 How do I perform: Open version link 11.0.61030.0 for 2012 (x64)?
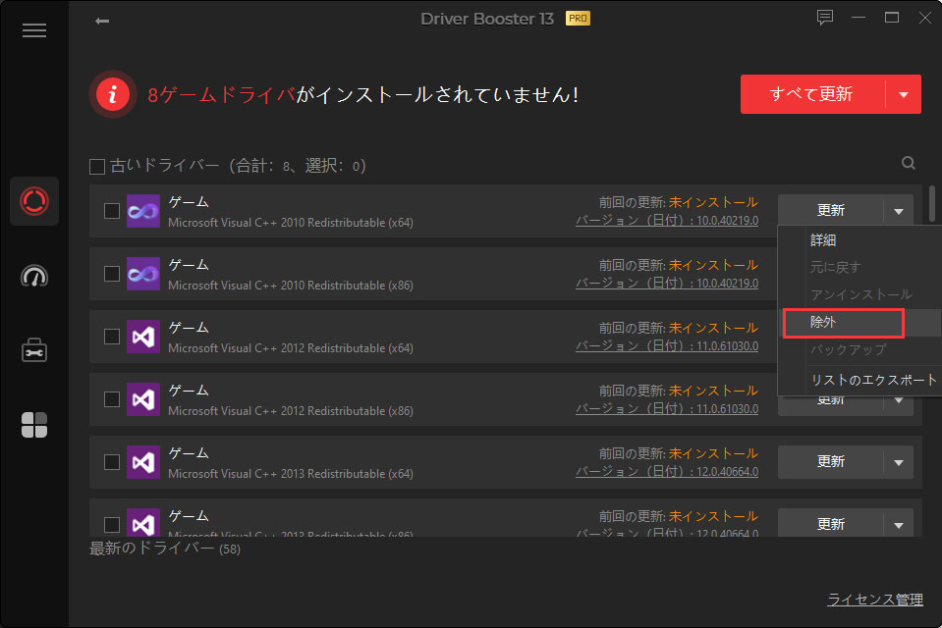tap(667, 345)
